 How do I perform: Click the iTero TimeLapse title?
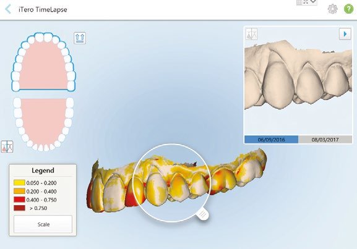pyautogui.click(x=43, y=9)
